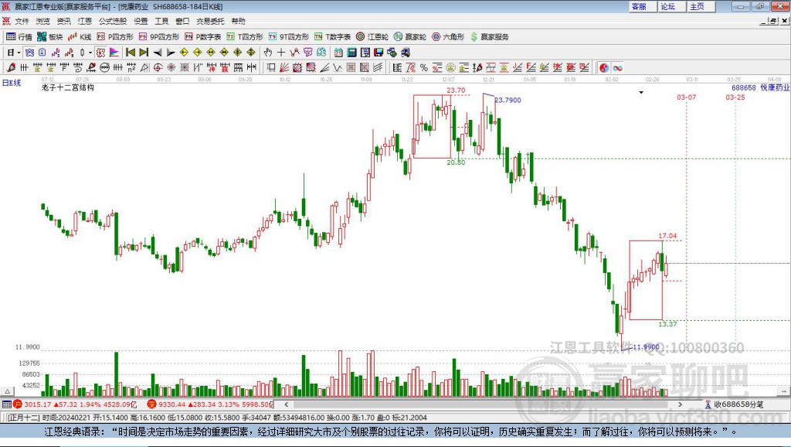Click the small black chart dropdown triangle
Screen dimensions: 791x447
pos(641,93)
